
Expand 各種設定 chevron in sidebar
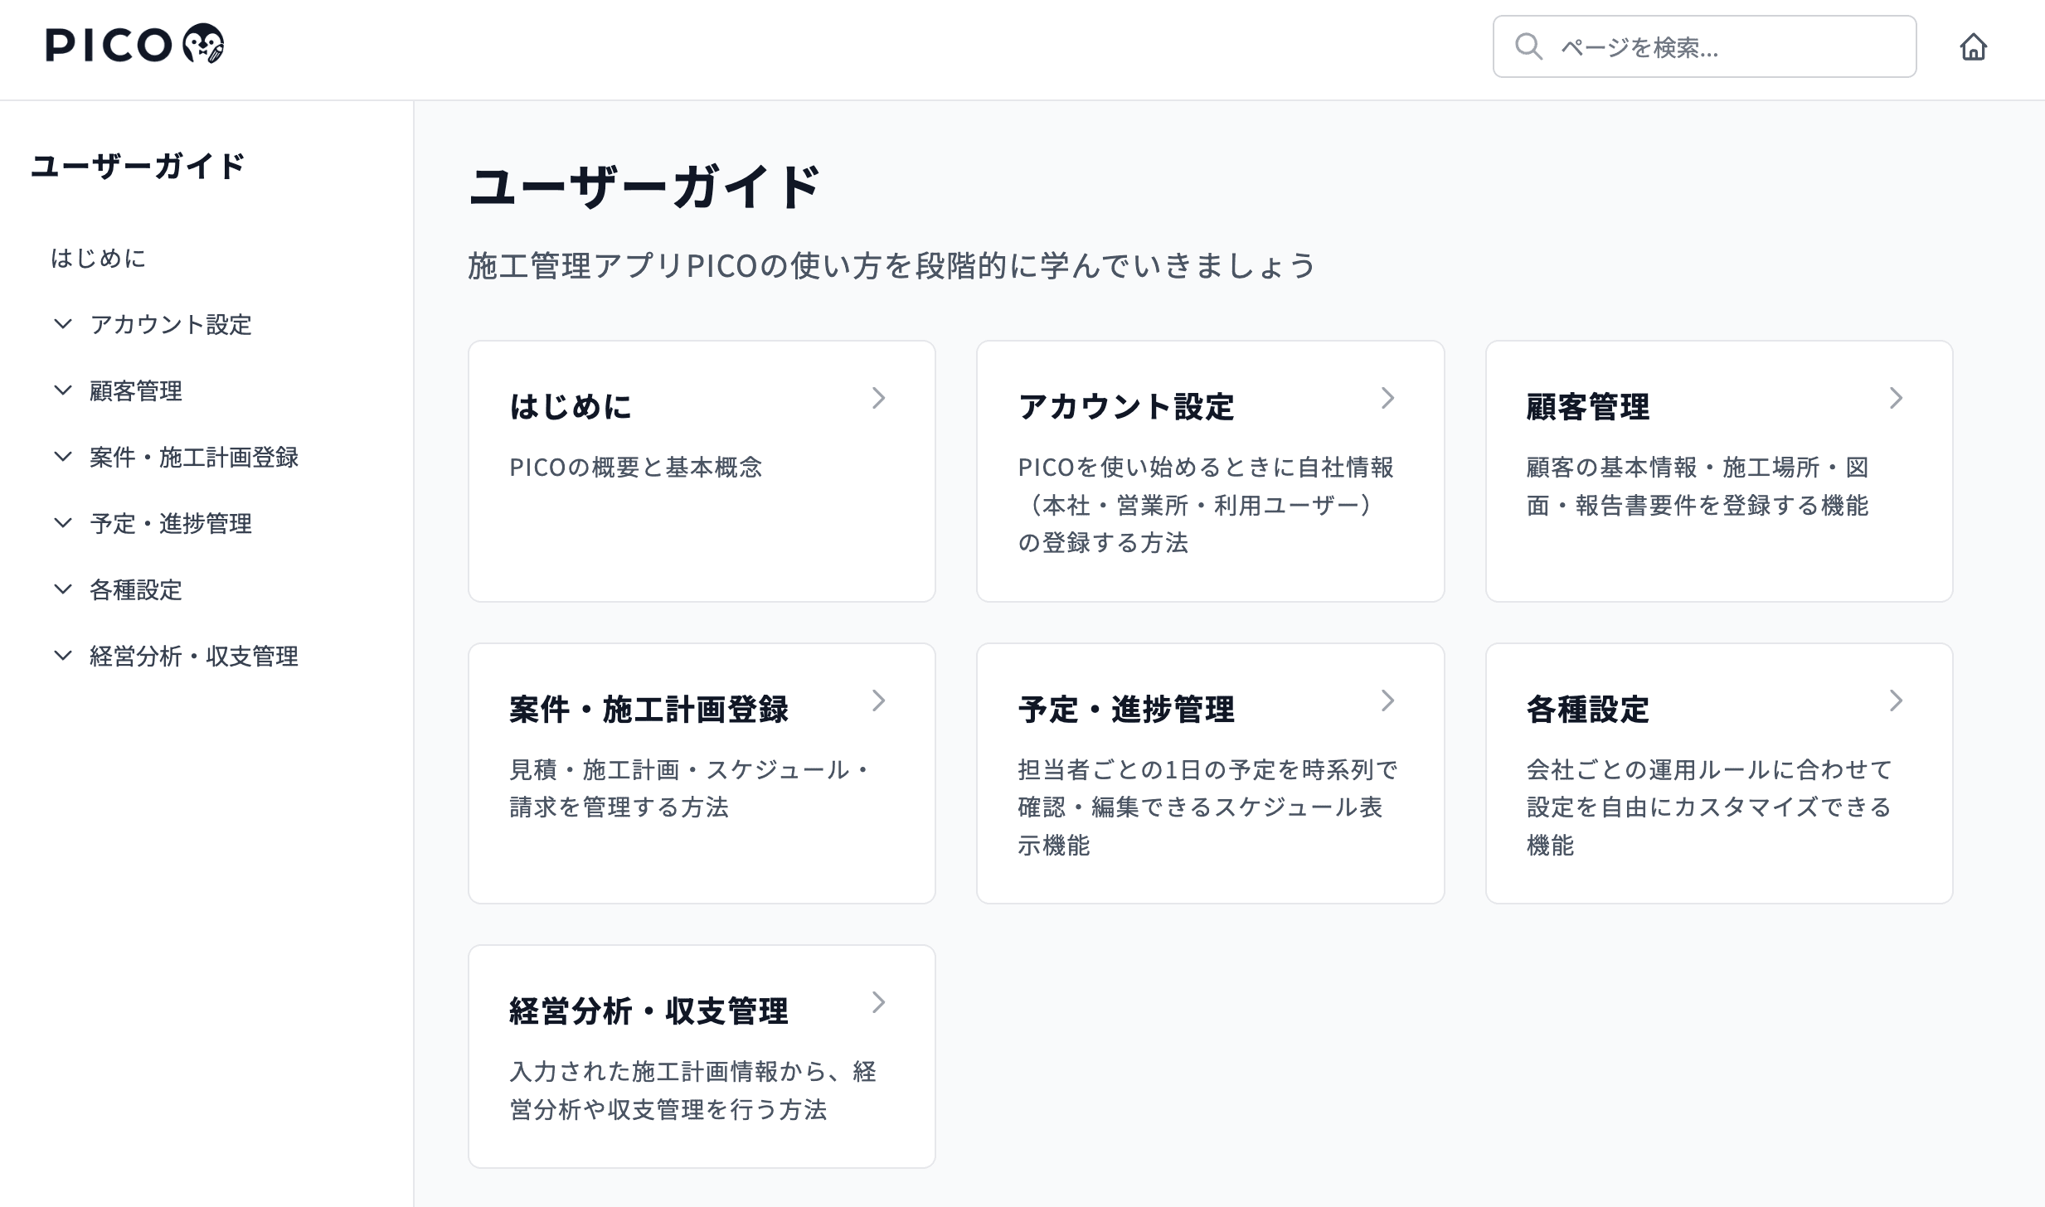(63, 589)
